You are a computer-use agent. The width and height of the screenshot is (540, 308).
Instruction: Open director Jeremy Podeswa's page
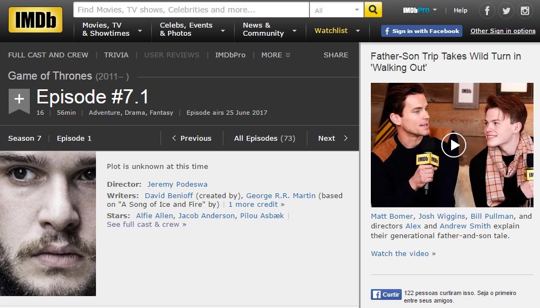tap(177, 184)
